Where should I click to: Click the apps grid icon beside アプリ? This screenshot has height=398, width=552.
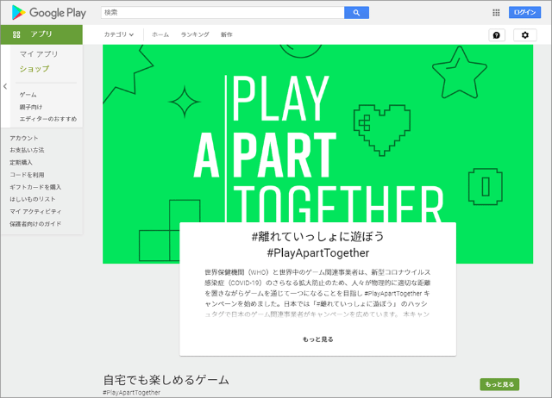point(16,34)
